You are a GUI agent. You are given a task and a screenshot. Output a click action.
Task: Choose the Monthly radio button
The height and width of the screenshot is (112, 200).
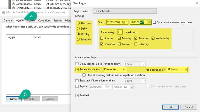(78, 39)
